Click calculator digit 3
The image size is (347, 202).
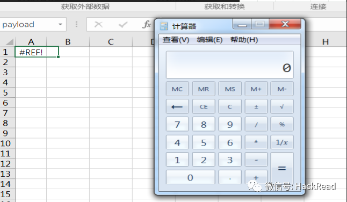230,160
